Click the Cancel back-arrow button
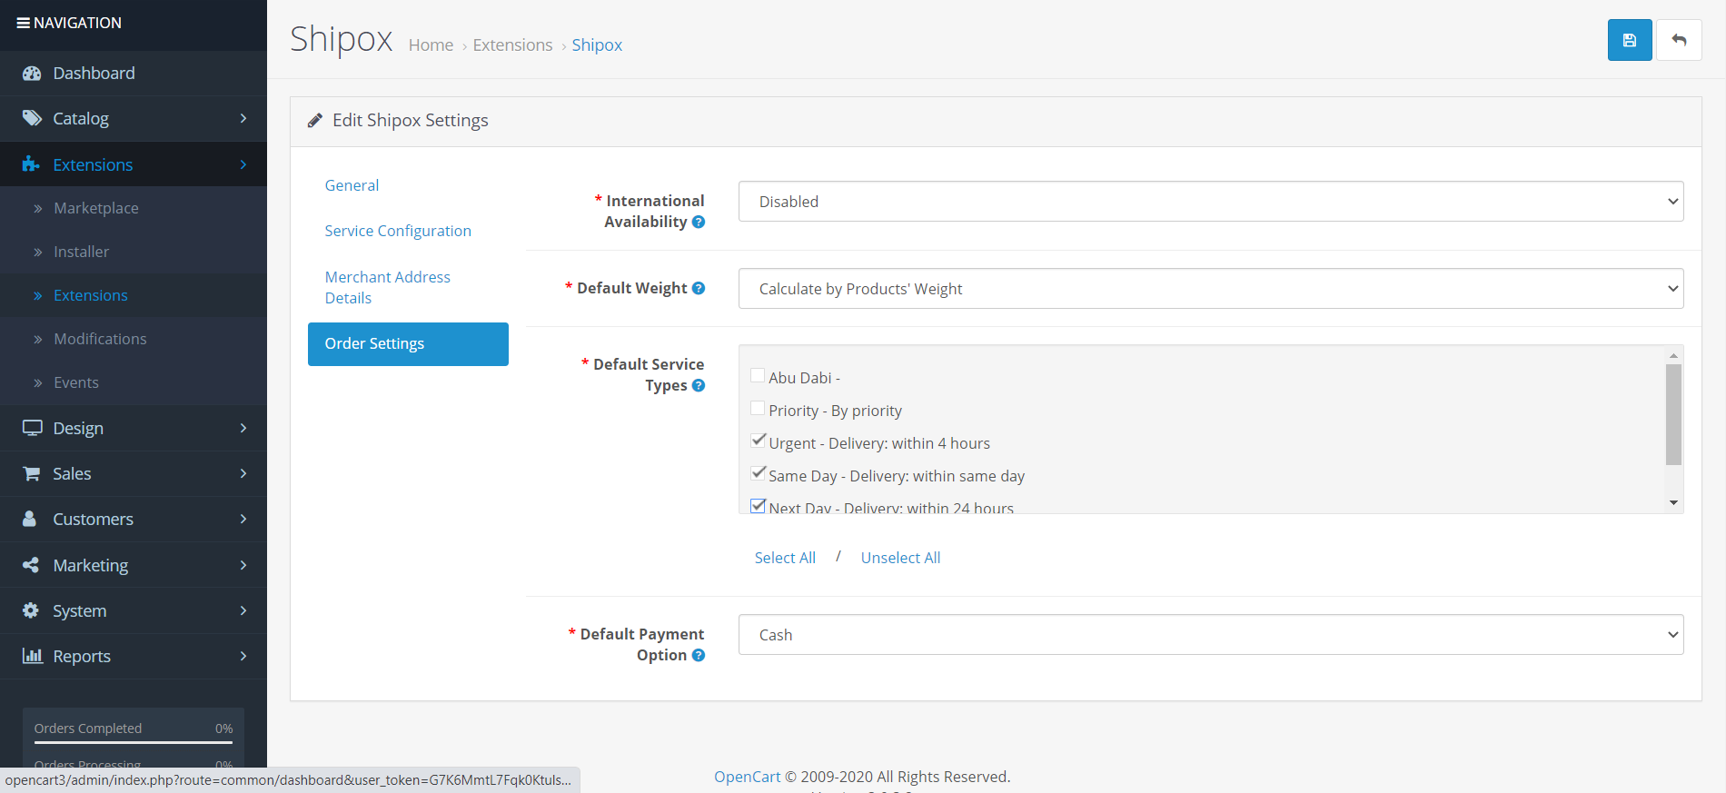This screenshot has height=793, width=1726. click(1679, 40)
